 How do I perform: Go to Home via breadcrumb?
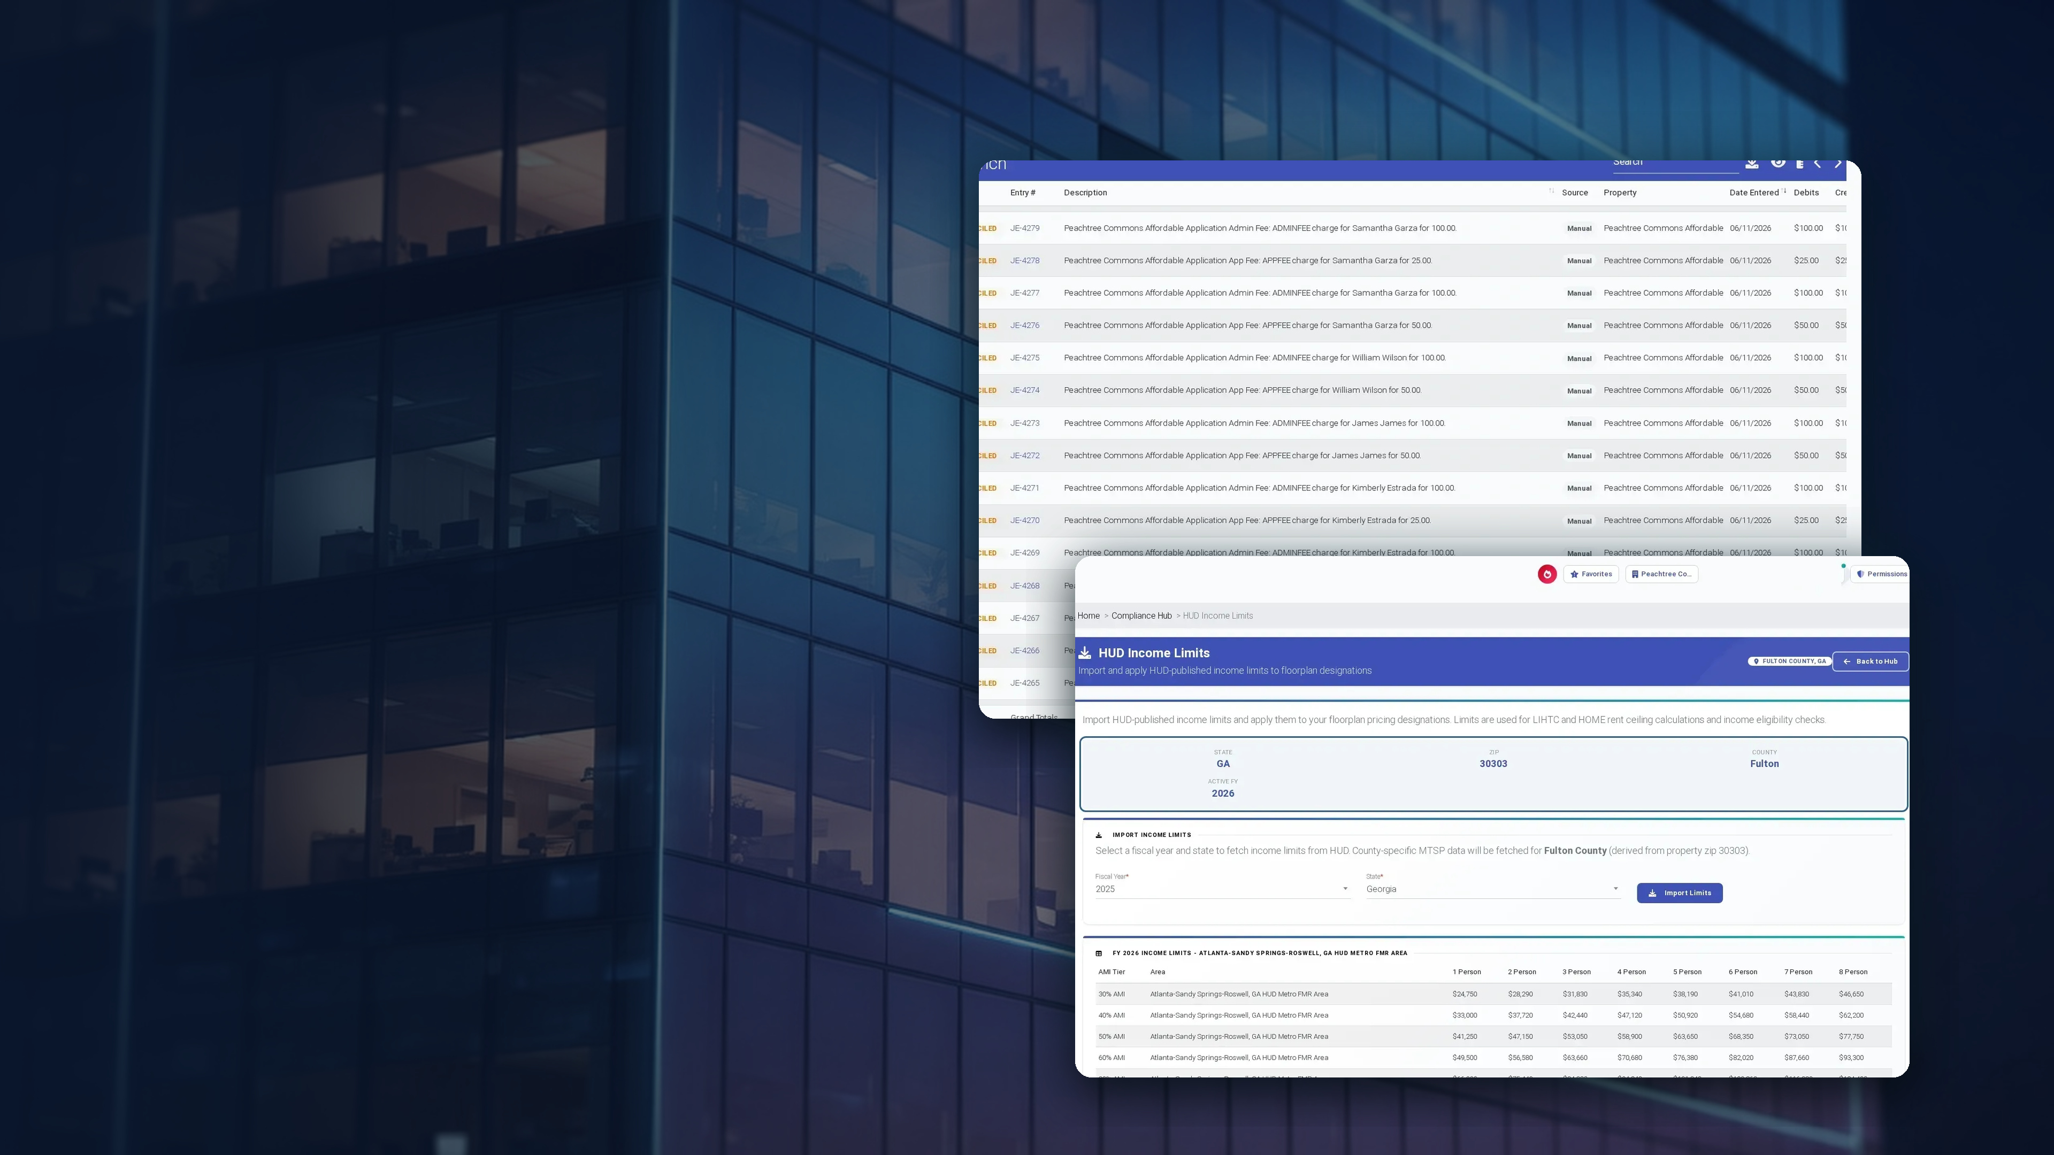click(x=1089, y=615)
